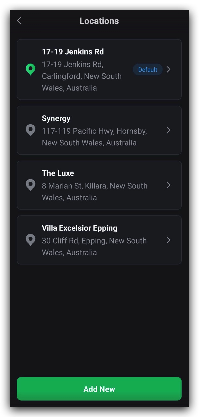Click green pin for 17-19 Jenkins Rd

click(x=30, y=69)
